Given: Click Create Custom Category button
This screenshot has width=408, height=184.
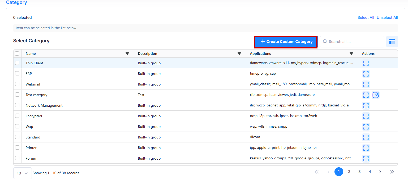Looking at the screenshot, I should point(286,42).
